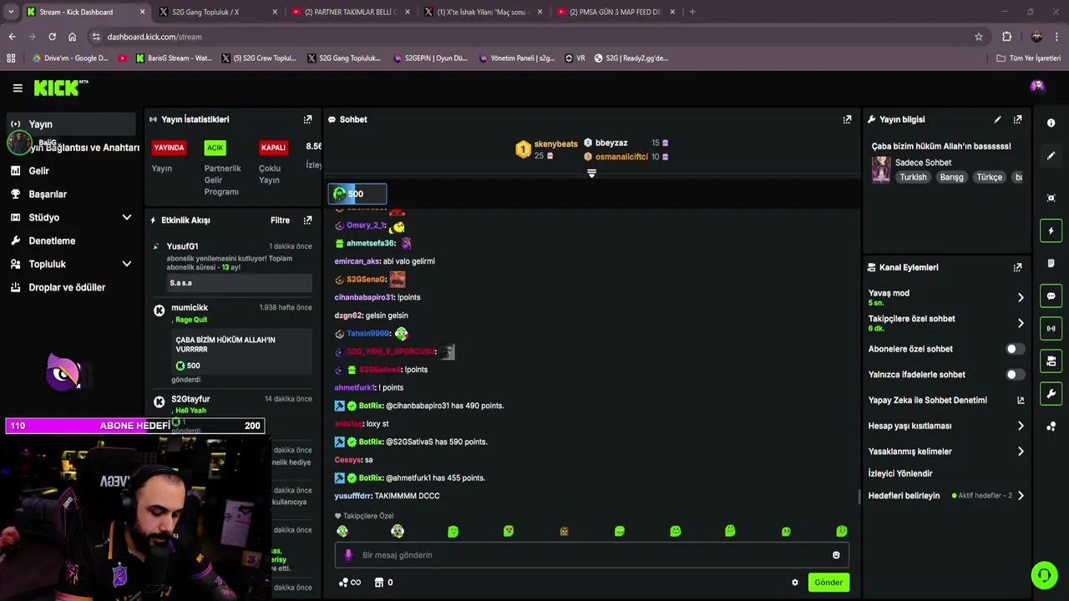Screen dimensions: 1069x601
Task: Open Denetleme in the sidebar
Action: click(x=52, y=241)
